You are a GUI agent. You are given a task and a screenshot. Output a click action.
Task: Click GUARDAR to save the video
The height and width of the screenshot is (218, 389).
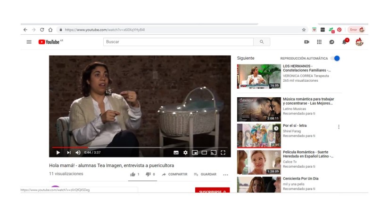[x=205, y=174]
